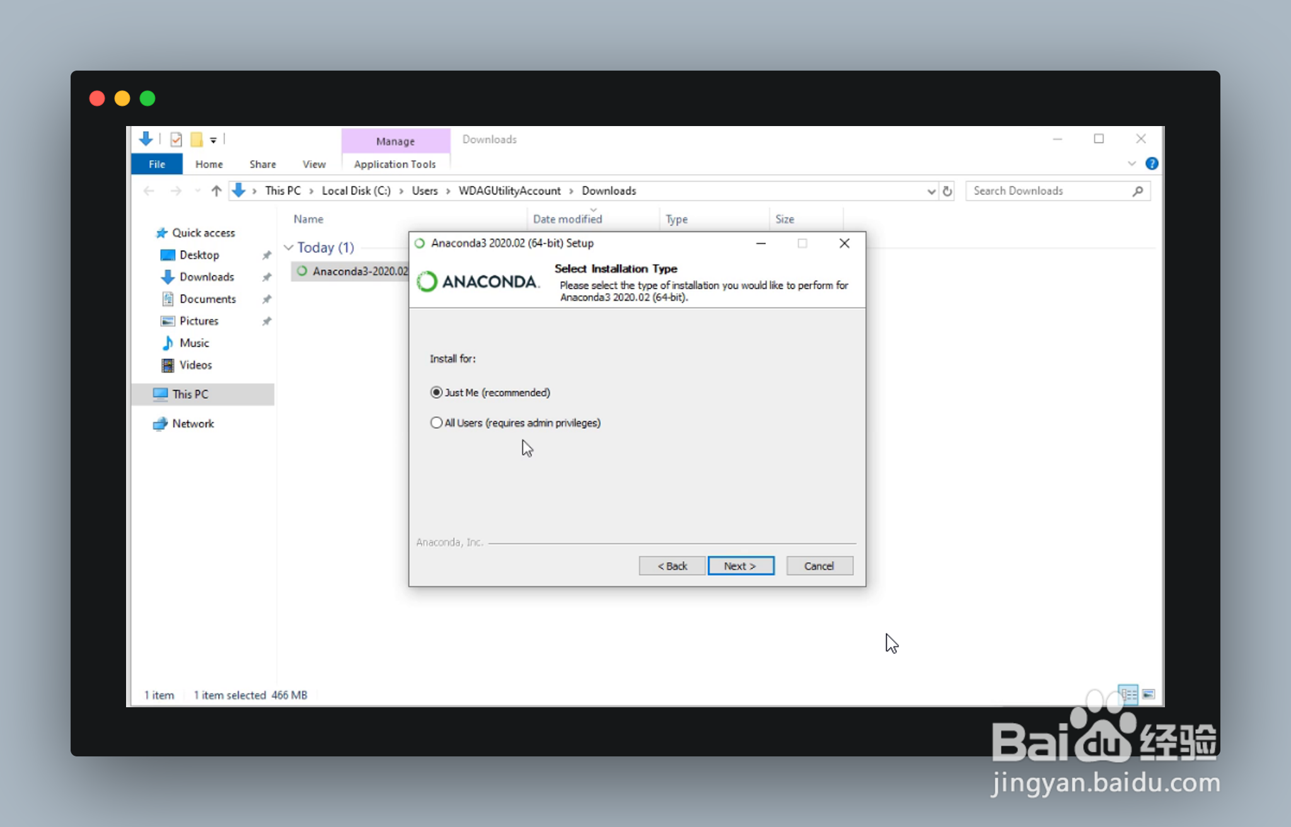Viewport: 1291px width, 827px height.
Task: Cancel the Anaconda setup
Action: (819, 565)
